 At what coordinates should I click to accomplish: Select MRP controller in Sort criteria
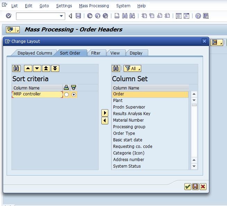pos(37,94)
